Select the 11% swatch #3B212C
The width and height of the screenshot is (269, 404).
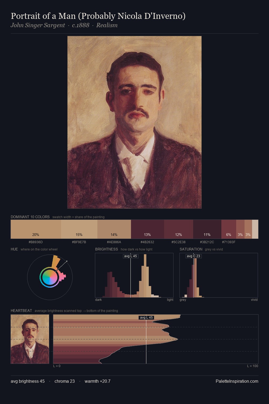(207, 229)
